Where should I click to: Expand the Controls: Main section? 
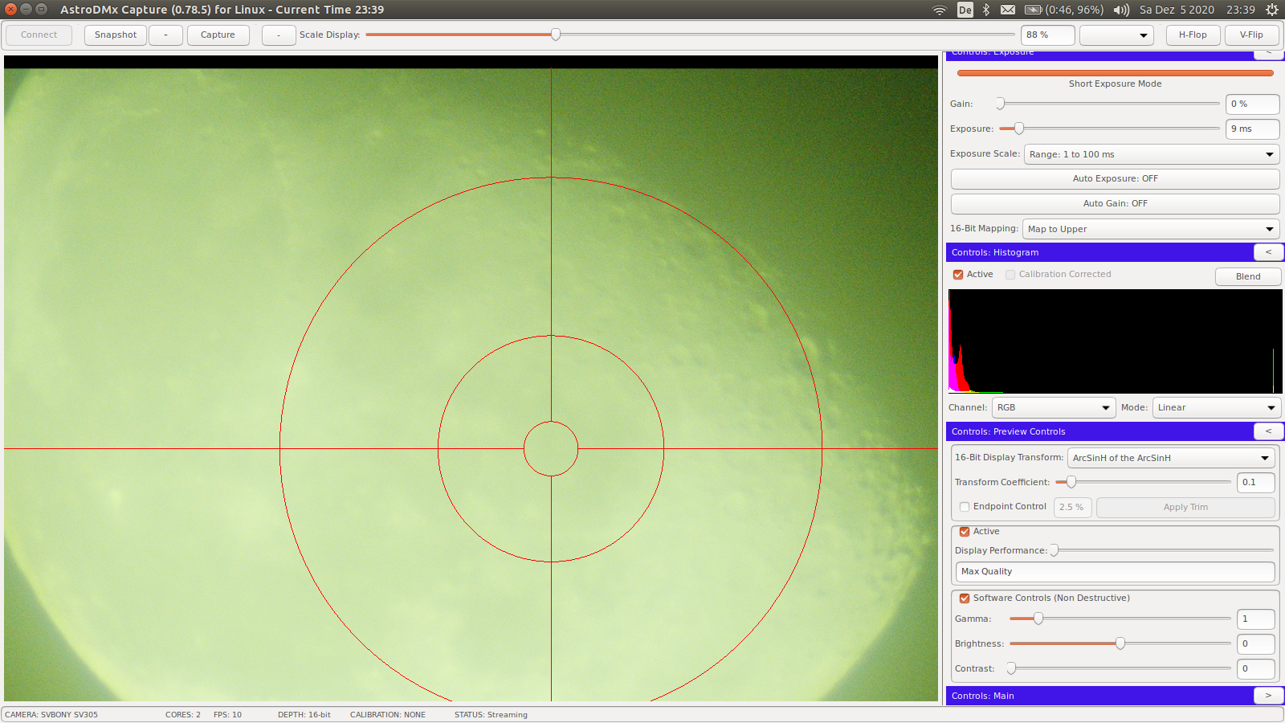tap(1268, 696)
